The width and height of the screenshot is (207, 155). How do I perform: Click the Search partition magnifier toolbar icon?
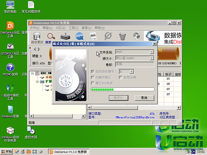(x=51, y=36)
